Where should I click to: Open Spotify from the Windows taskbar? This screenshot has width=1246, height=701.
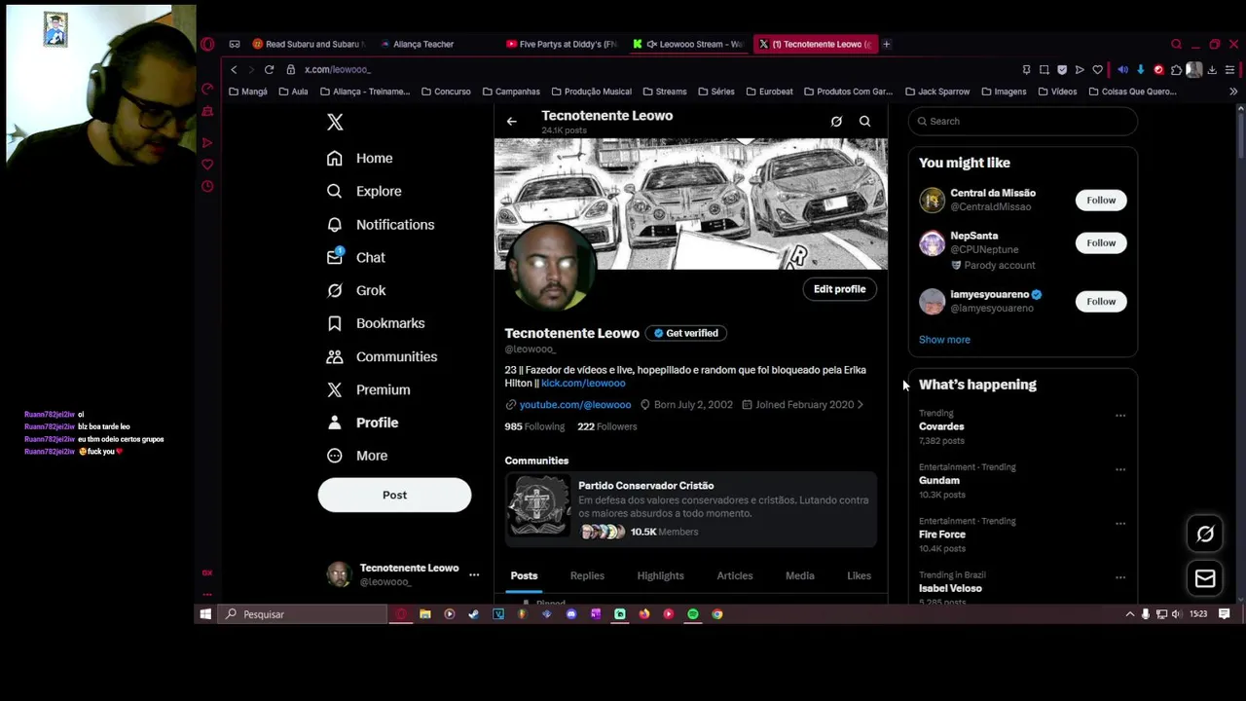pos(693,614)
